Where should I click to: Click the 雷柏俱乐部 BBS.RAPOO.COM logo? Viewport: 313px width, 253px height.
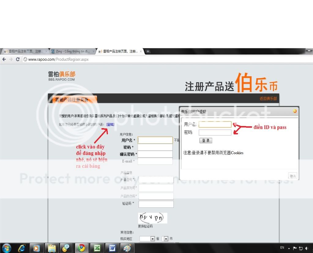tap(62, 76)
